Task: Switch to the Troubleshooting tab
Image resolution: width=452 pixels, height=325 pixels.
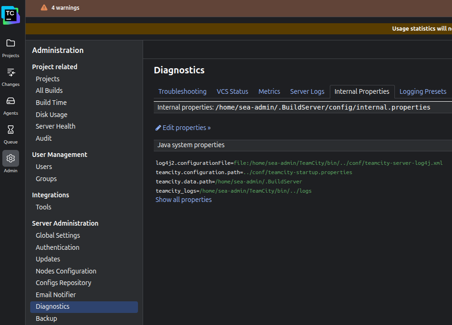Action: tap(182, 91)
